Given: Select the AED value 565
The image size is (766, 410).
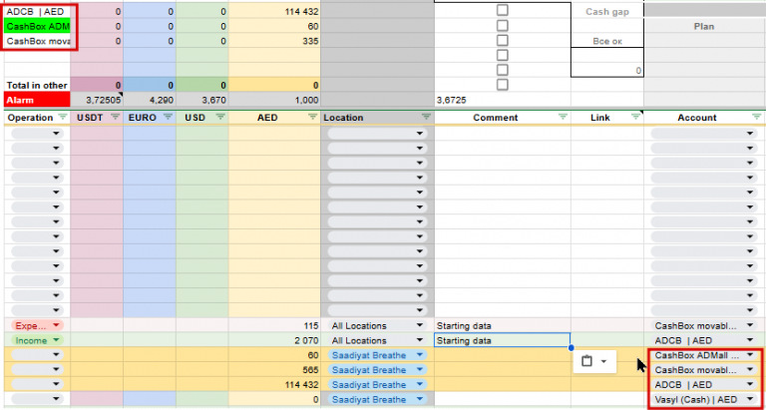Looking at the screenshot, I should pos(274,370).
